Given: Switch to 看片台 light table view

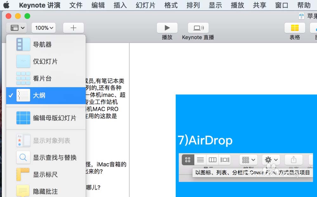Looking at the screenshot, I should pos(46,78).
